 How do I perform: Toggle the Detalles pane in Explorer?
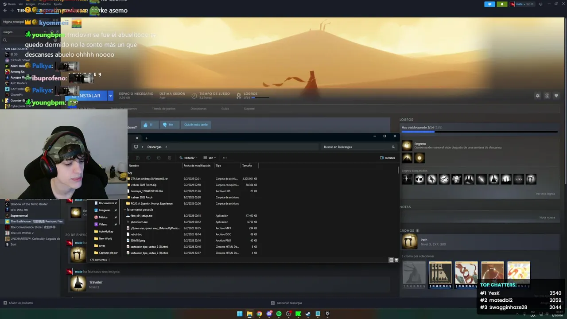pos(388,158)
